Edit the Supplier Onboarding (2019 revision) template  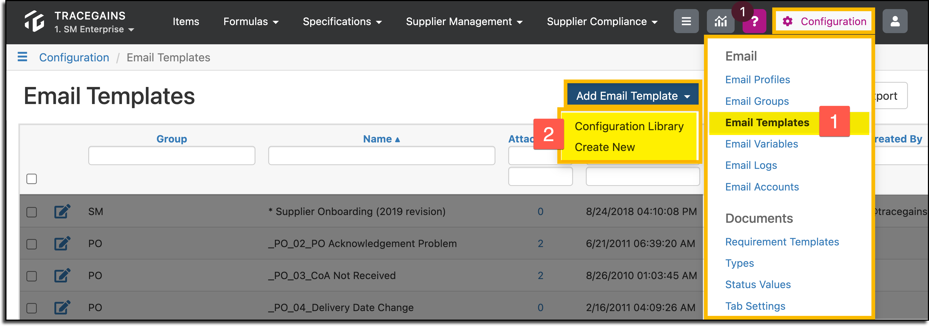[x=62, y=211]
